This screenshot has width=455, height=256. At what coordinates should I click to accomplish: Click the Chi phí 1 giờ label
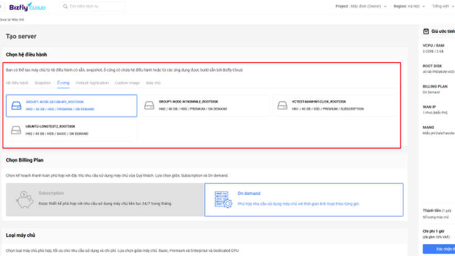(x=433, y=232)
